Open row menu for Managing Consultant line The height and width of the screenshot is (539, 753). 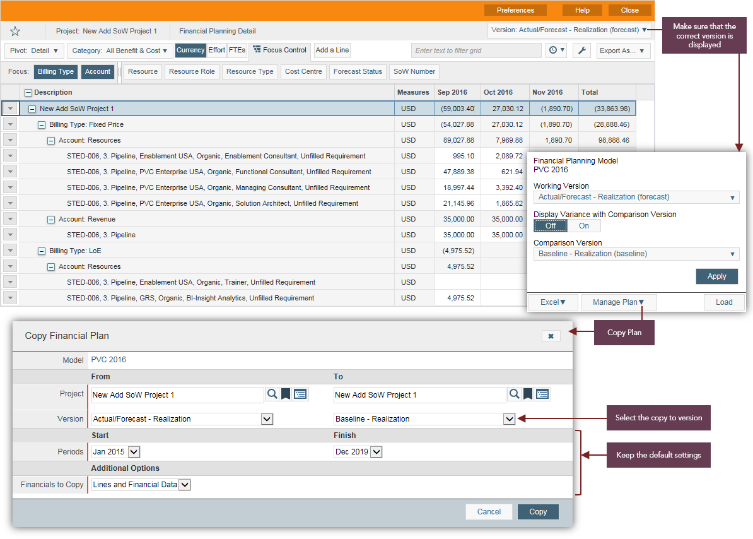point(10,187)
